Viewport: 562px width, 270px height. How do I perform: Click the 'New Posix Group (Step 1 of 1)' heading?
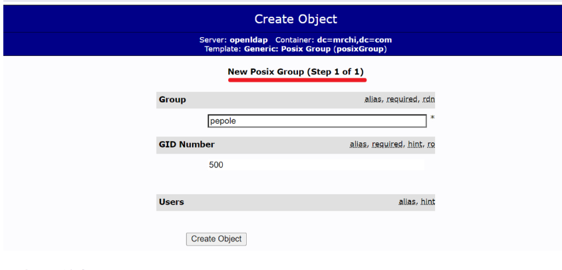296,71
